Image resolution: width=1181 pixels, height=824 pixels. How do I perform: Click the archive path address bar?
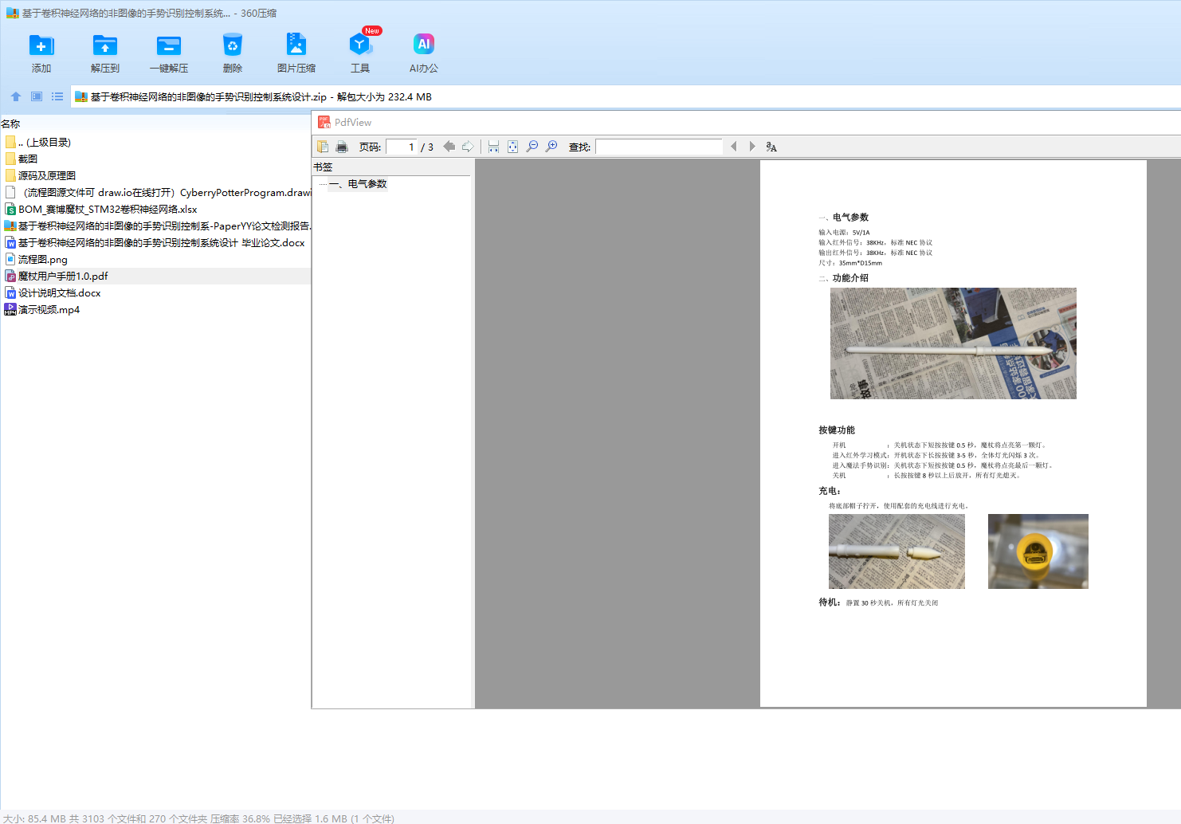point(626,96)
